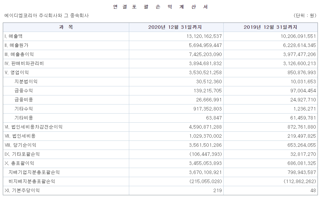This screenshot has width=321, height=199.
Task: Select the X. 총포괄이익 row label
Action: pyautogui.click(x=19, y=163)
